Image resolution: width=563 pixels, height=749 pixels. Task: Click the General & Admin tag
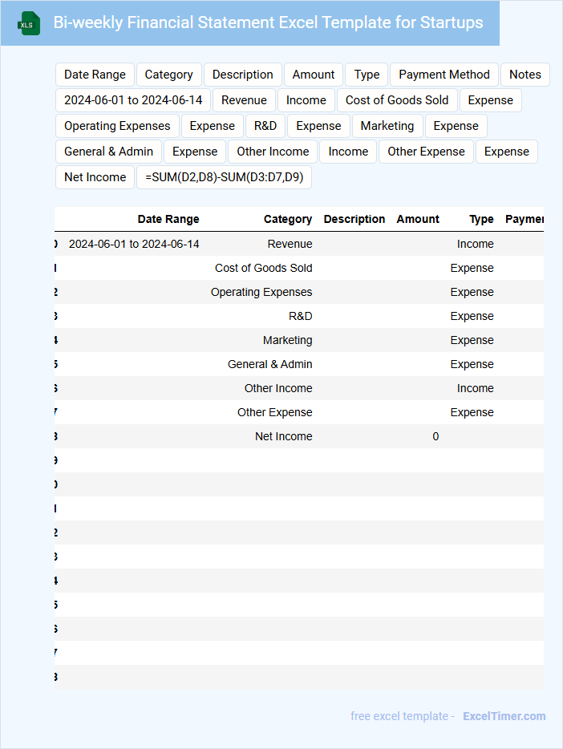(108, 152)
